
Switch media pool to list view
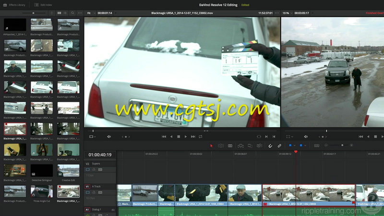[x=65, y=13]
